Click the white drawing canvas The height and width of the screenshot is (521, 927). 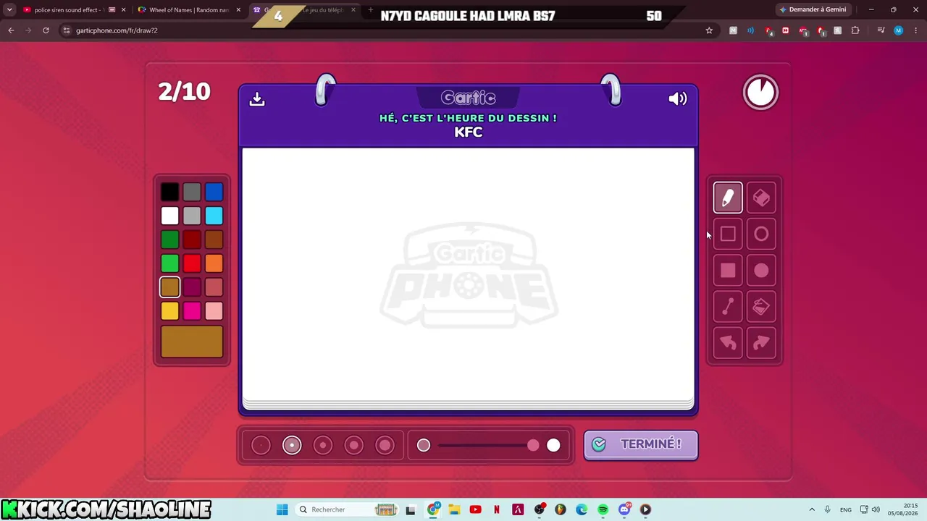tap(468, 274)
